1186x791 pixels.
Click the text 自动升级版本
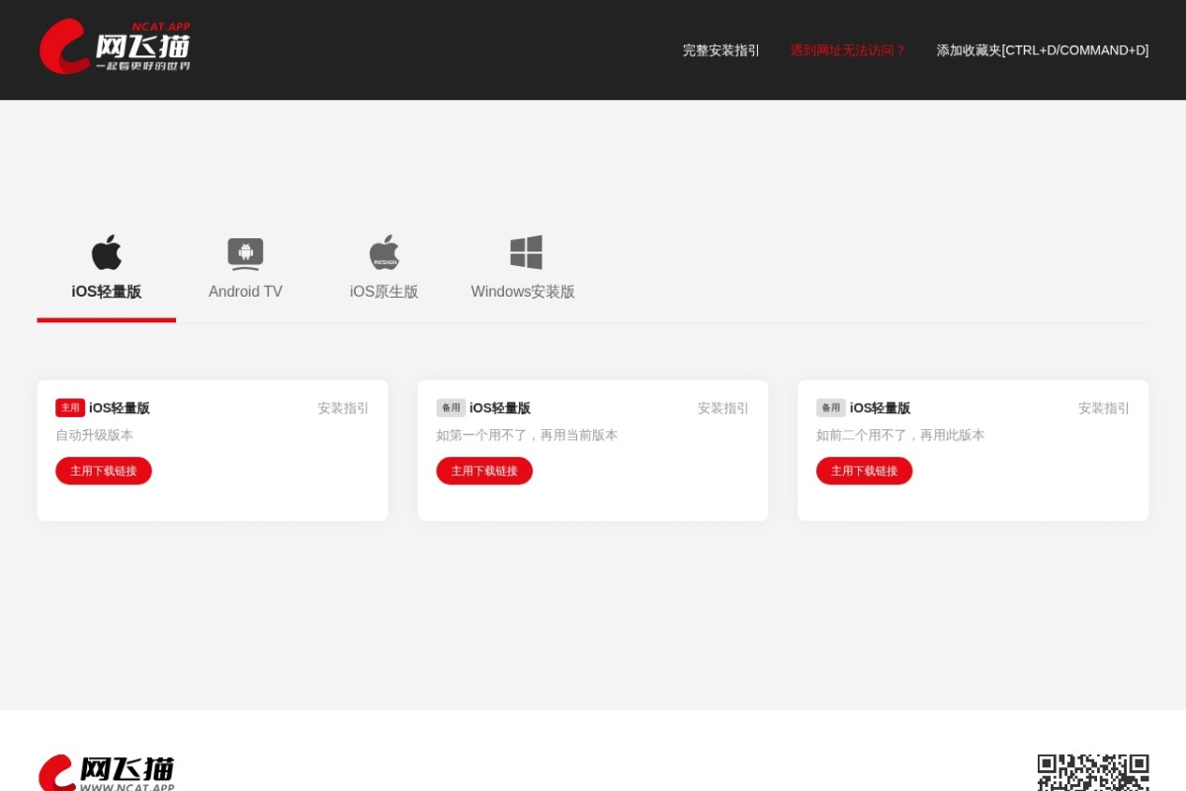[x=95, y=435]
